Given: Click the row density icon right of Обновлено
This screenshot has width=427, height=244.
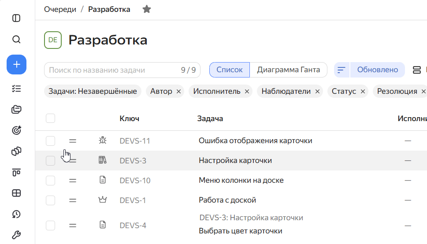Looking at the screenshot, I should 417,70.
